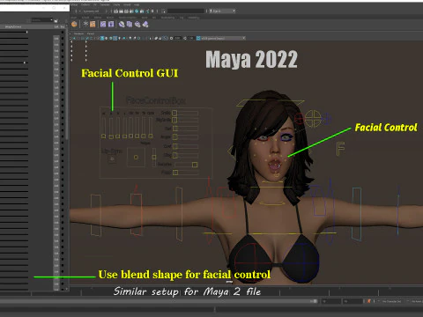
Task: Select the Surprise slider handle in FaceControlBox
Action: tap(195, 165)
